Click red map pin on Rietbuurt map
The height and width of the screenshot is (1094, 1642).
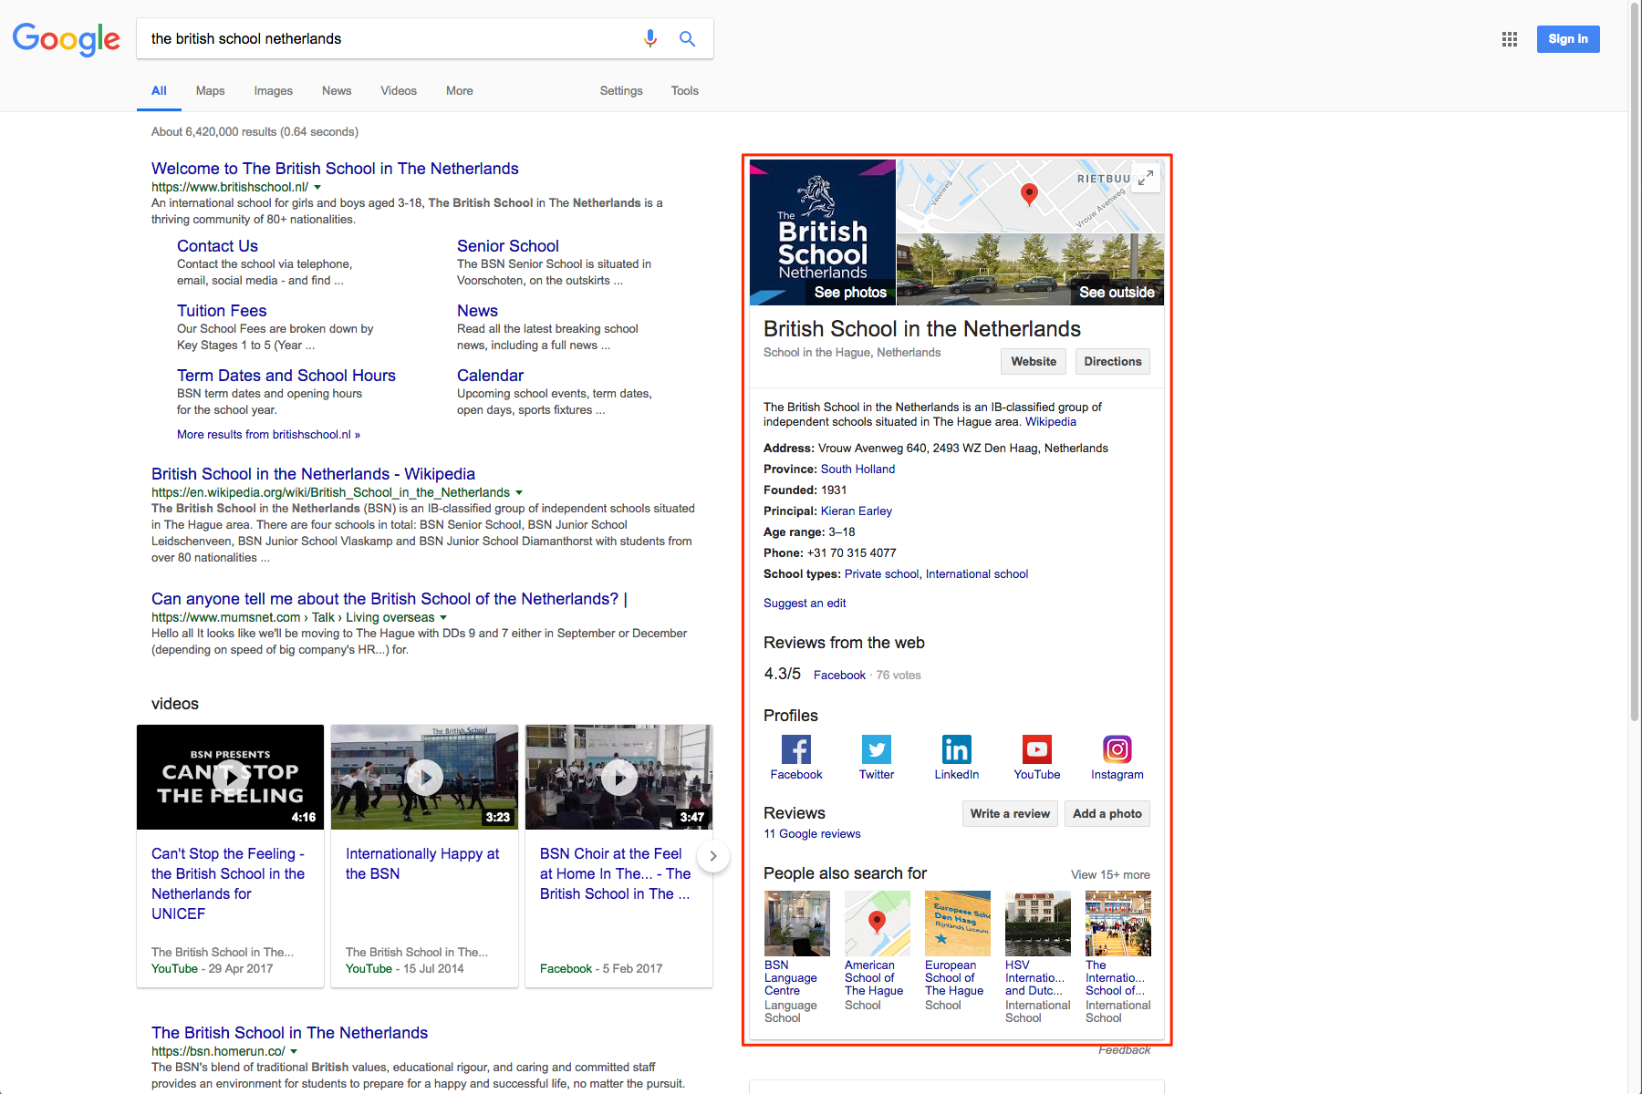(1029, 194)
